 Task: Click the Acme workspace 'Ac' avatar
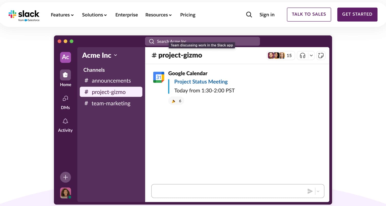65,57
